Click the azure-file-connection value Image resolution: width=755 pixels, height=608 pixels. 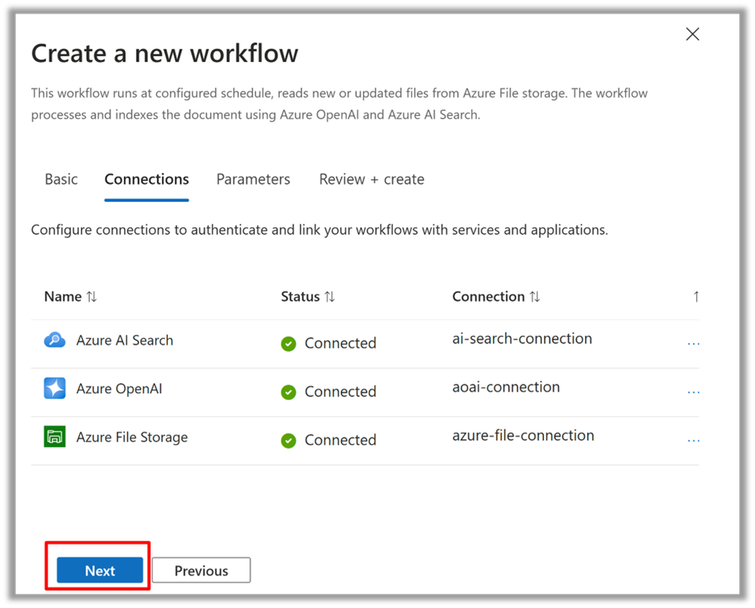click(x=523, y=435)
